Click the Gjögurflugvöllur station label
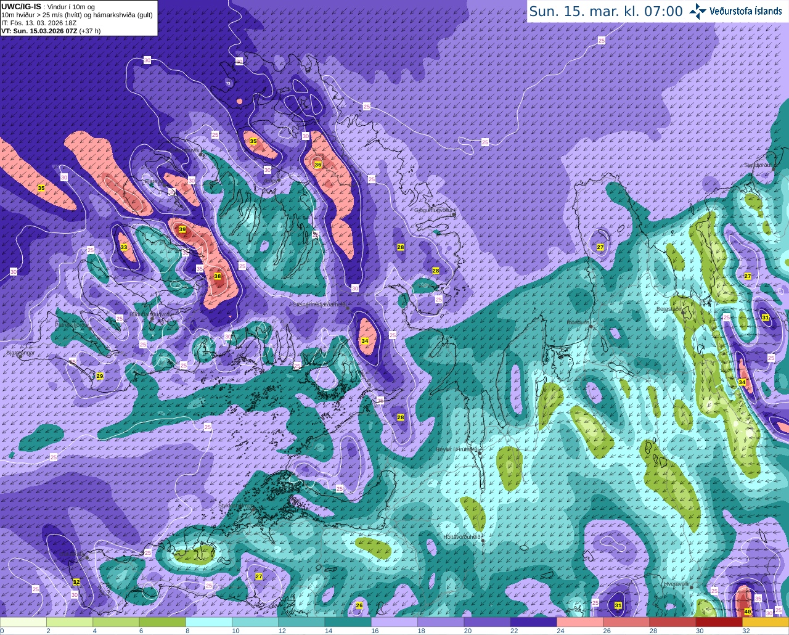Viewport: 789px width, 635px height. (x=434, y=210)
